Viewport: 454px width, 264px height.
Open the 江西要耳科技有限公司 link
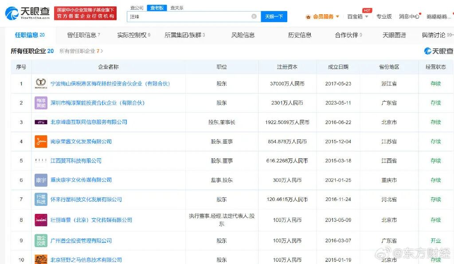(x=76, y=161)
